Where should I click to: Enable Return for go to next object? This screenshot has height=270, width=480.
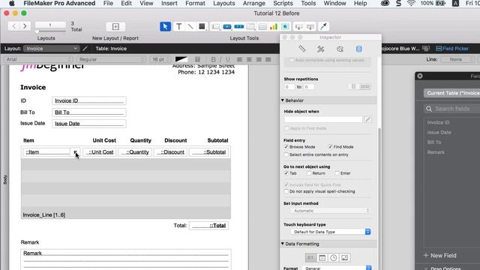(x=309, y=173)
